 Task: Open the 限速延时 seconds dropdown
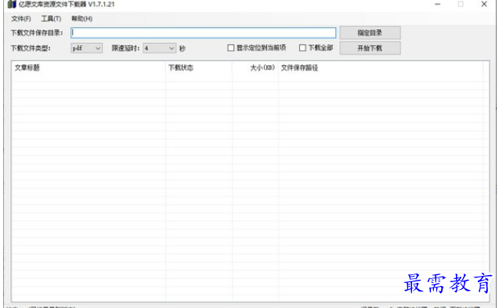click(159, 48)
